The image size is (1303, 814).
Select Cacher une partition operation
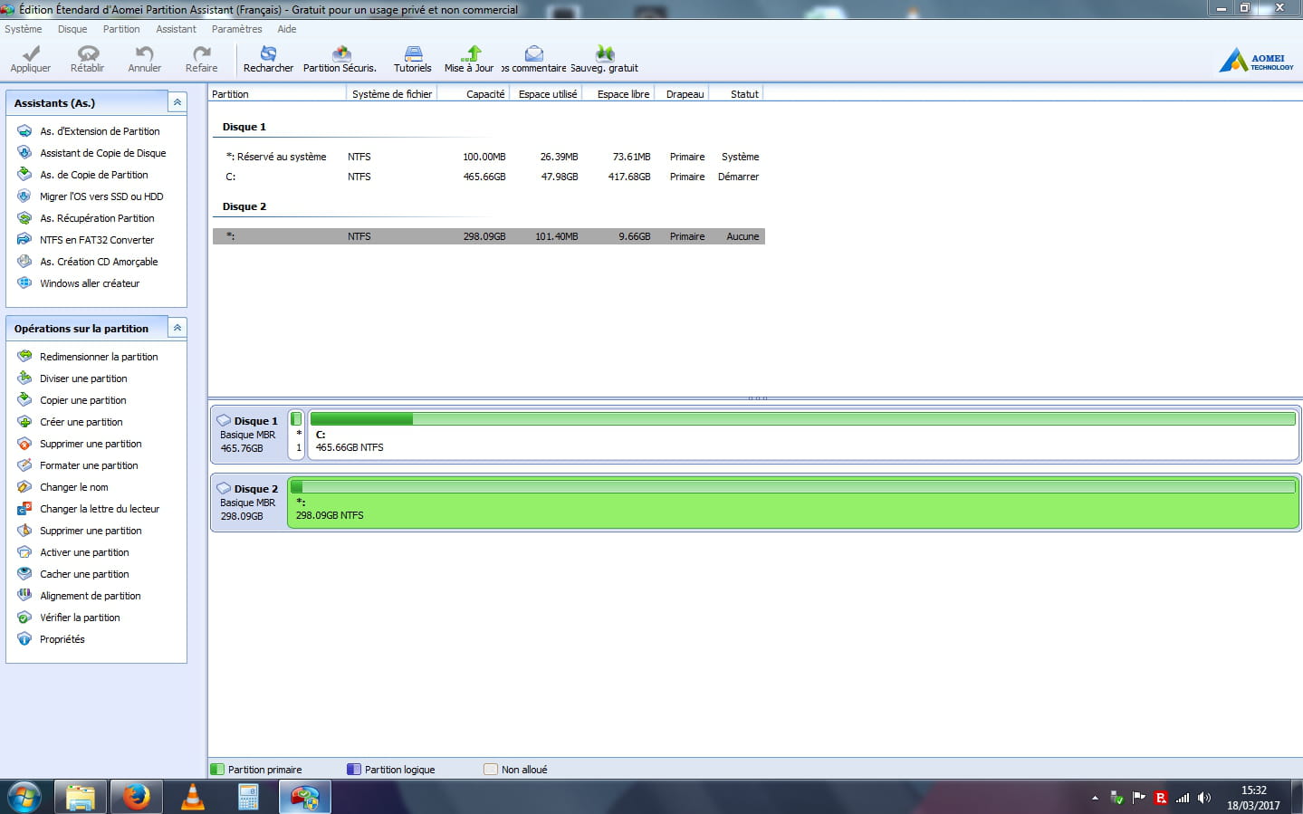84,574
